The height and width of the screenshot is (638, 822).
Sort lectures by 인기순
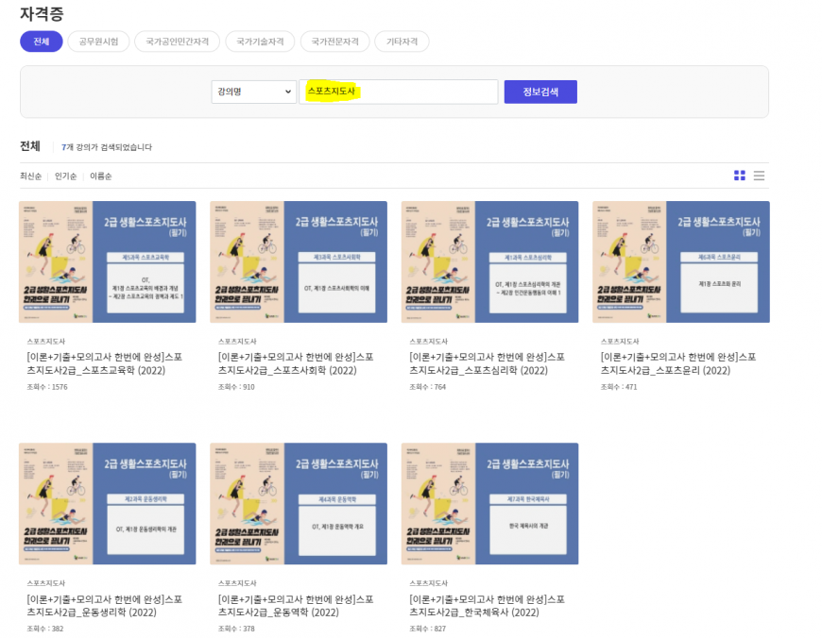[65, 176]
